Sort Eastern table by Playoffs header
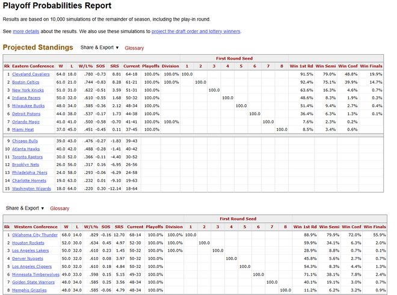Screen dimensions: 397x295 click(150, 66)
